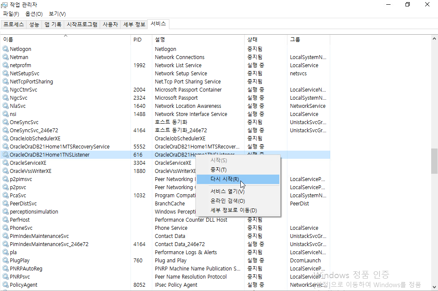Click the service icon beside NlaSvc
The image size is (438, 291).
click(x=6, y=106)
